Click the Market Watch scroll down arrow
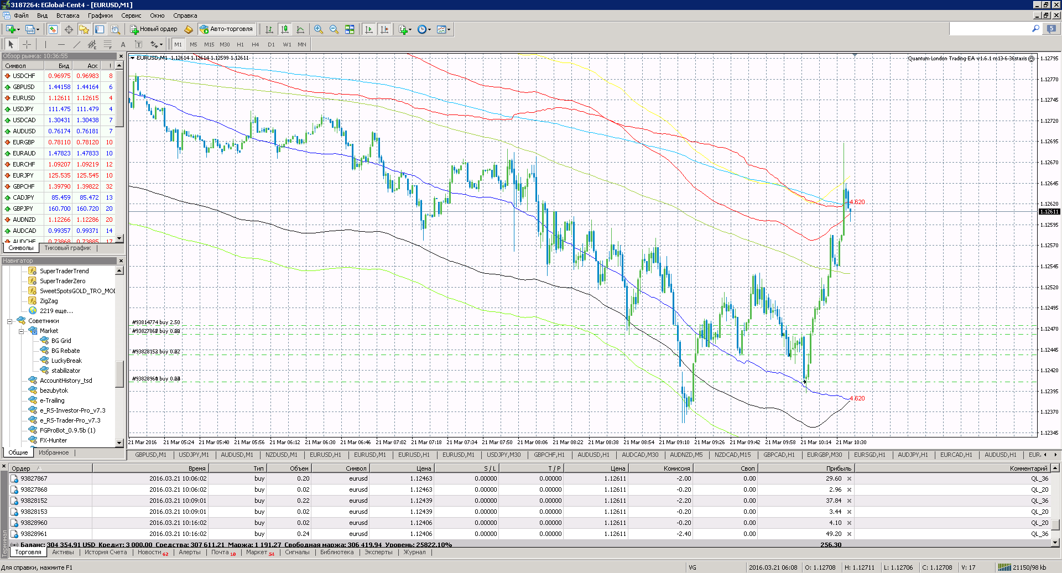Viewport: 1062px width, 573px height. pos(119,238)
